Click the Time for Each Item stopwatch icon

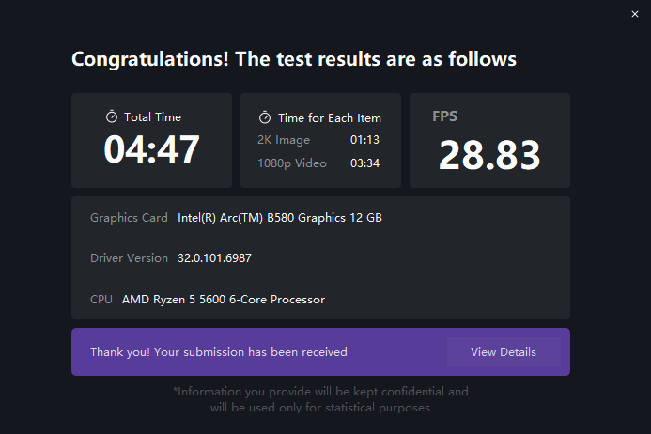pos(265,117)
